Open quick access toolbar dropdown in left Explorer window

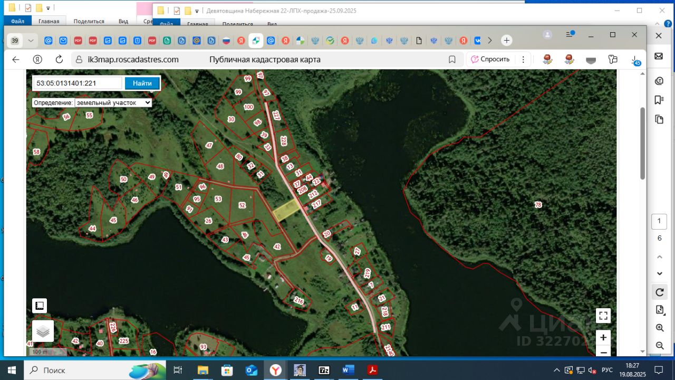48,8
